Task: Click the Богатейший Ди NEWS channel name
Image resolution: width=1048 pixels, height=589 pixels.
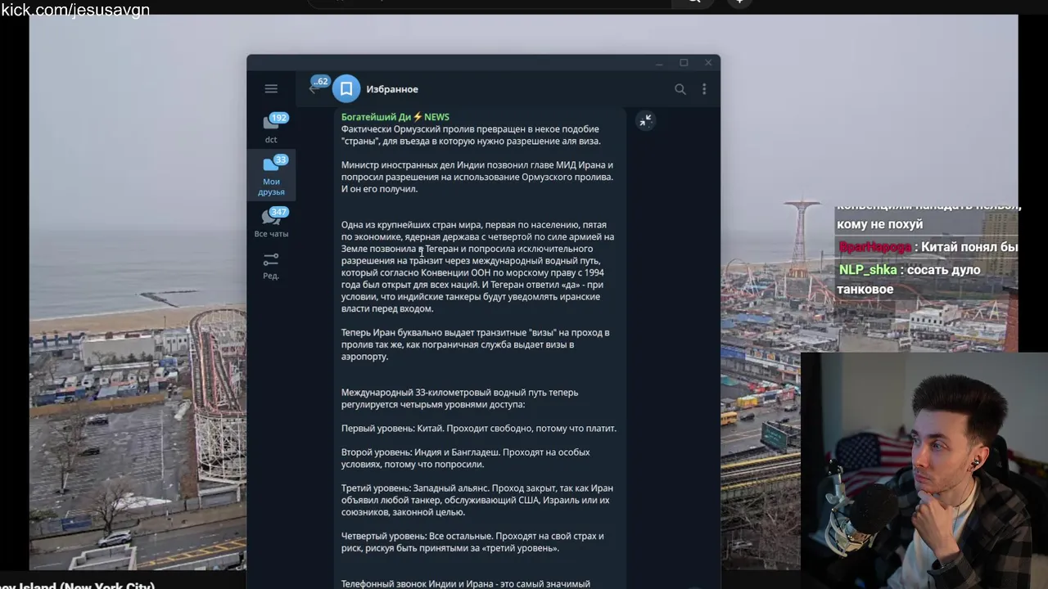Action: click(395, 117)
